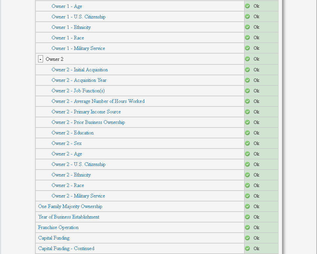Click check icon next to Capital Funding - Continued

pyautogui.click(x=247, y=248)
